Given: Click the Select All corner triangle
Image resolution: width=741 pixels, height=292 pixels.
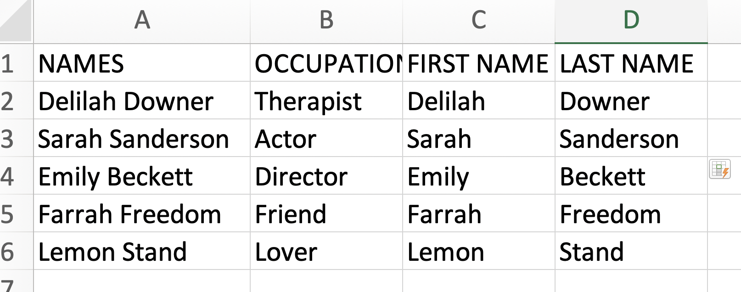Looking at the screenshot, I should tap(16, 21).
